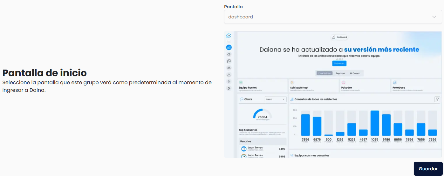Select the highlighted bar-chart dashboard icon in the preview sidebar
The width and height of the screenshot is (444, 176).
coord(229,47)
